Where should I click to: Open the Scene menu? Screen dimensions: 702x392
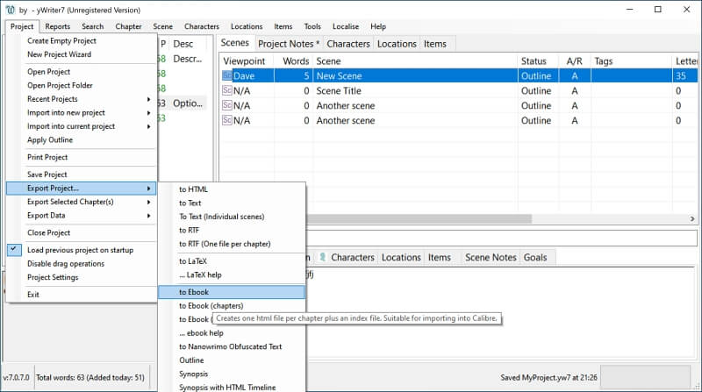(x=162, y=26)
